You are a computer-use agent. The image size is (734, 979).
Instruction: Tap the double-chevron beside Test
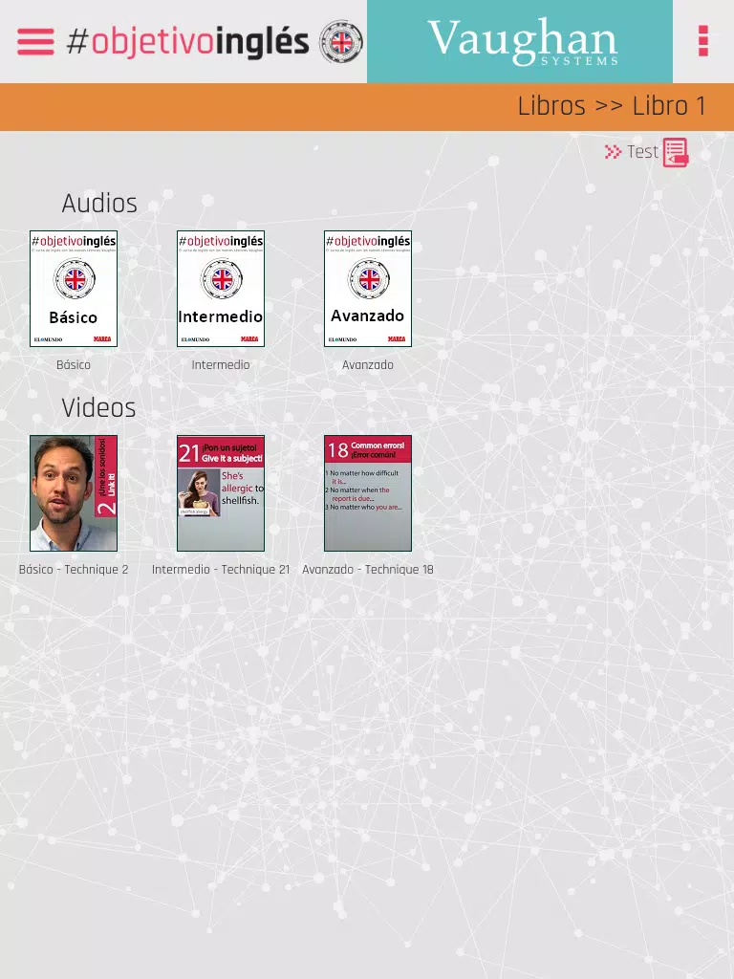click(x=613, y=152)
